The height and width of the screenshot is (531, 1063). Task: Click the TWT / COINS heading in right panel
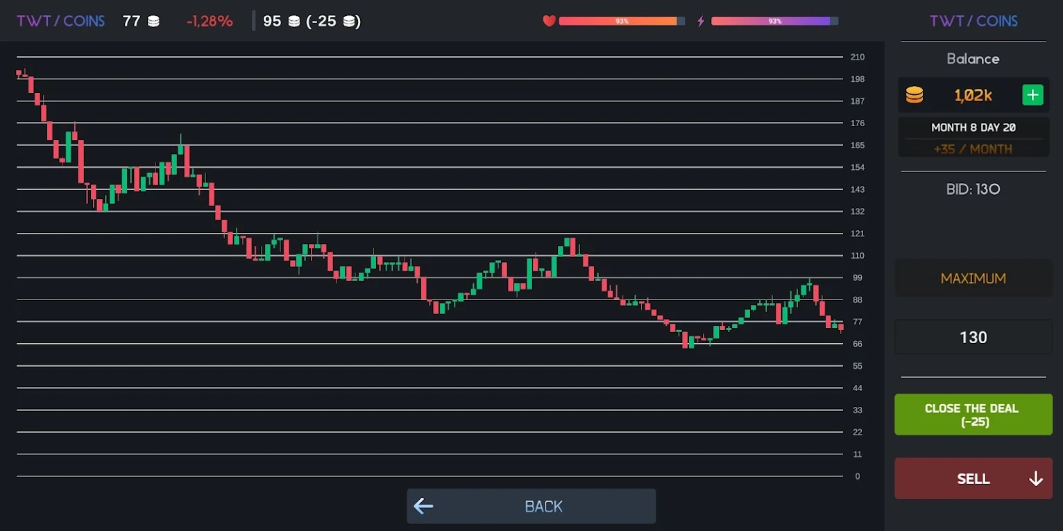[x=973, y=21]
